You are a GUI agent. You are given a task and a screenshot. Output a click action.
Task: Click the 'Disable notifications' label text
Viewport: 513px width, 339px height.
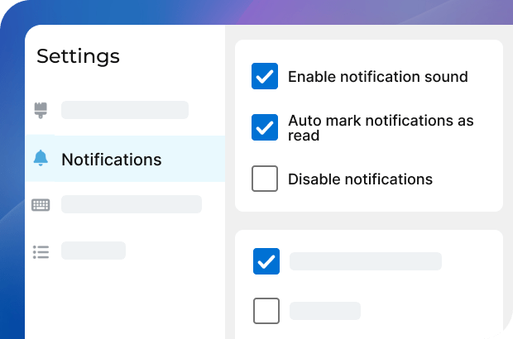coord(360,179)
